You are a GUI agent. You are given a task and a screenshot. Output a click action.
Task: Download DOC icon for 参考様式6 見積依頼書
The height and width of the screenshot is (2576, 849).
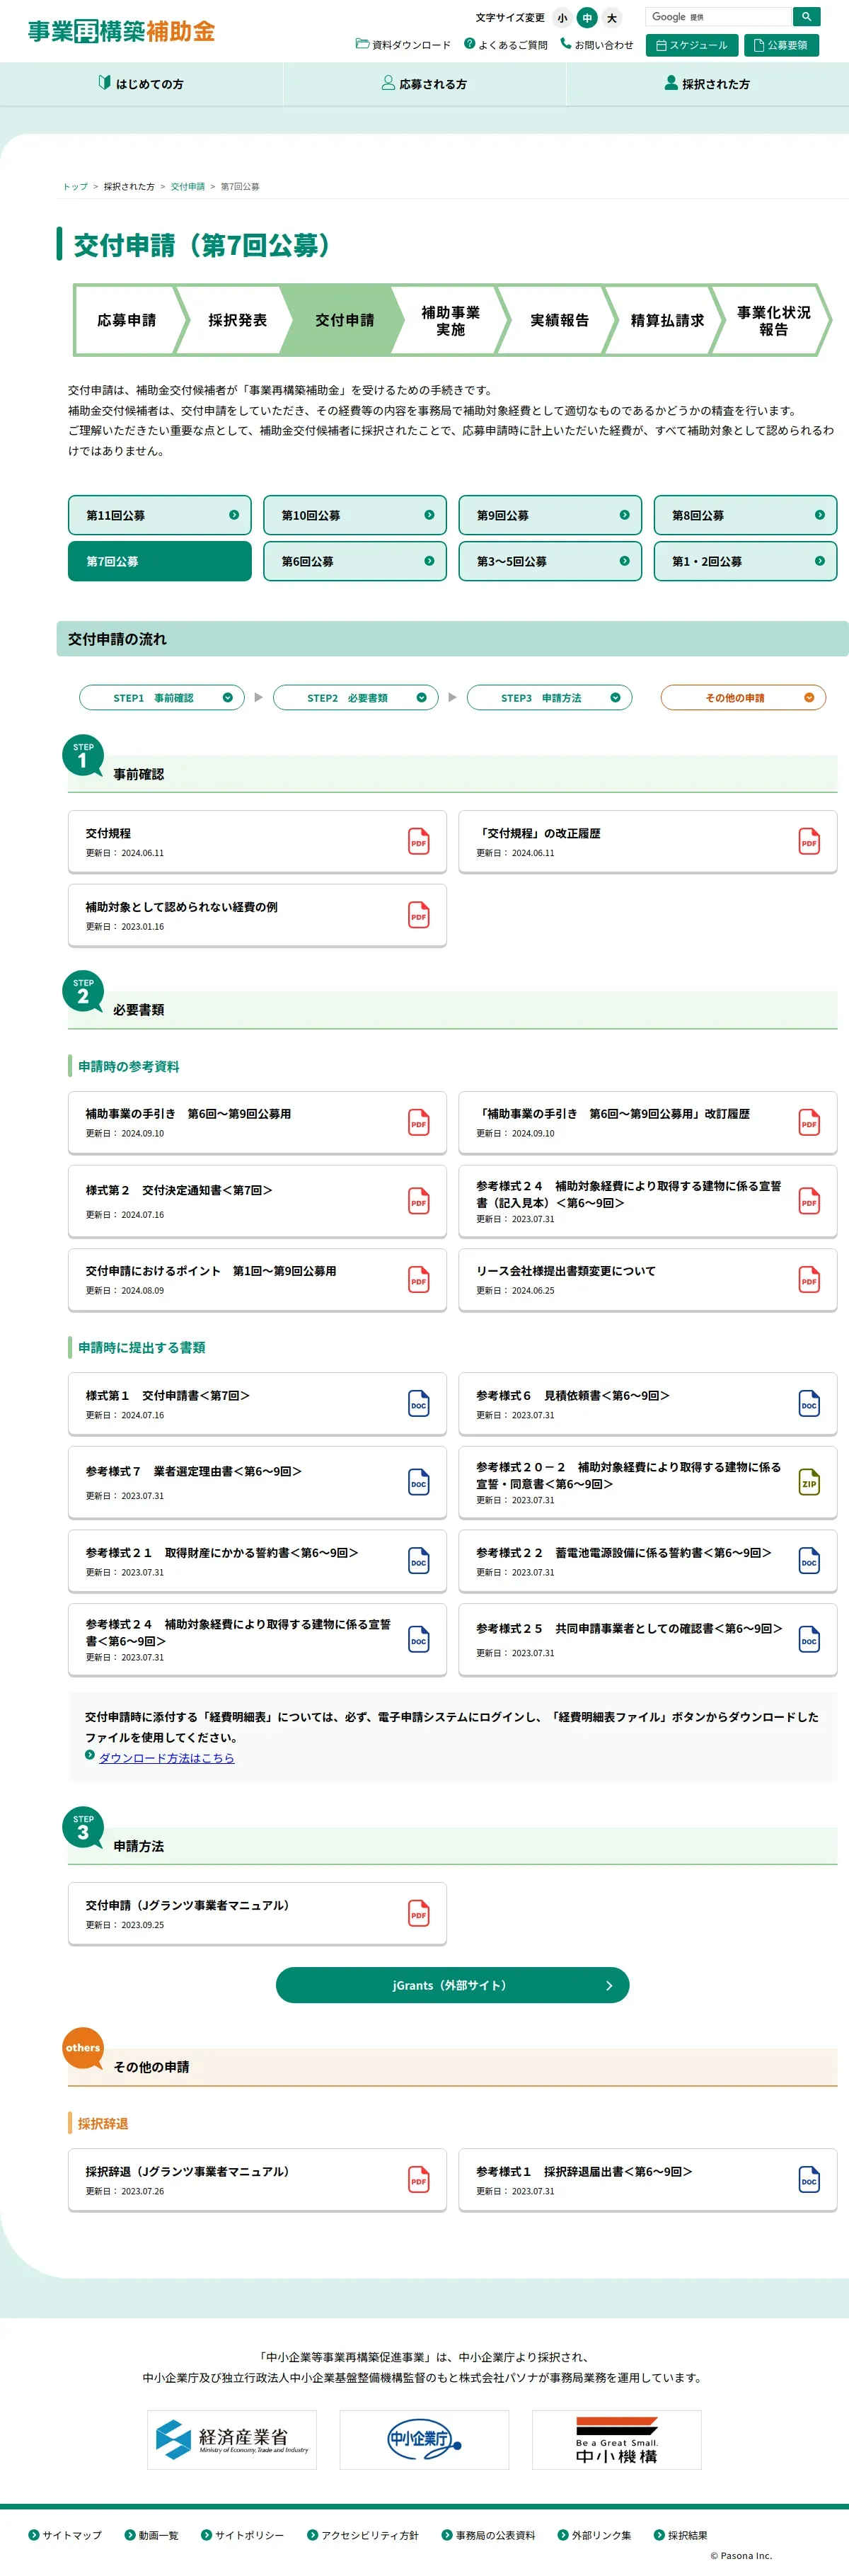[x=809, y=1404]
